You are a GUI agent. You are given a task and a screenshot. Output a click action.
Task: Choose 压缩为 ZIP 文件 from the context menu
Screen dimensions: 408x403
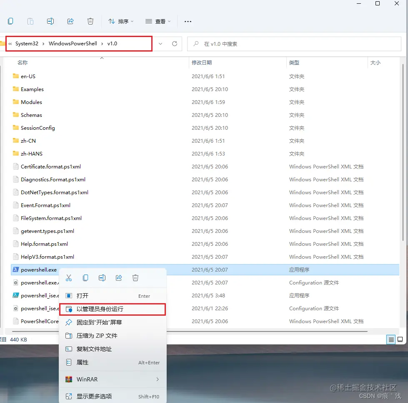pyautogui.click(x=113, y=336)
